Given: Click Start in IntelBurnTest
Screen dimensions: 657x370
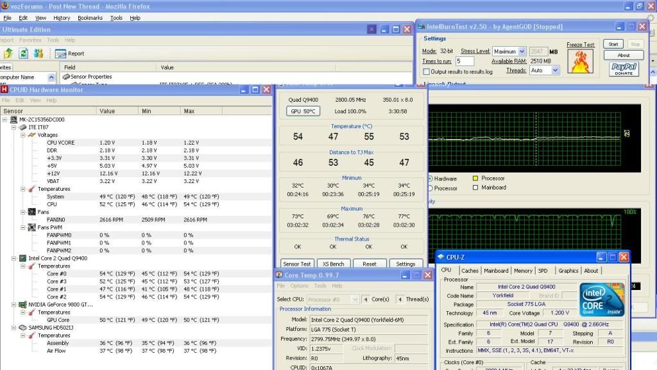Looking at the screenshot, I should (x=613, y=44).
